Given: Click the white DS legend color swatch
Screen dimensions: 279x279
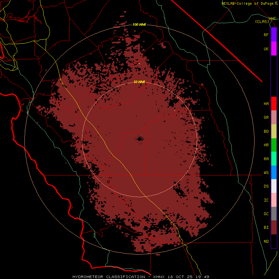Looking at the screenshot, I should point(274,186).
